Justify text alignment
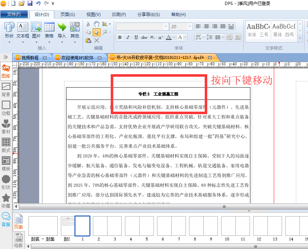 click(x=223, y=26)
